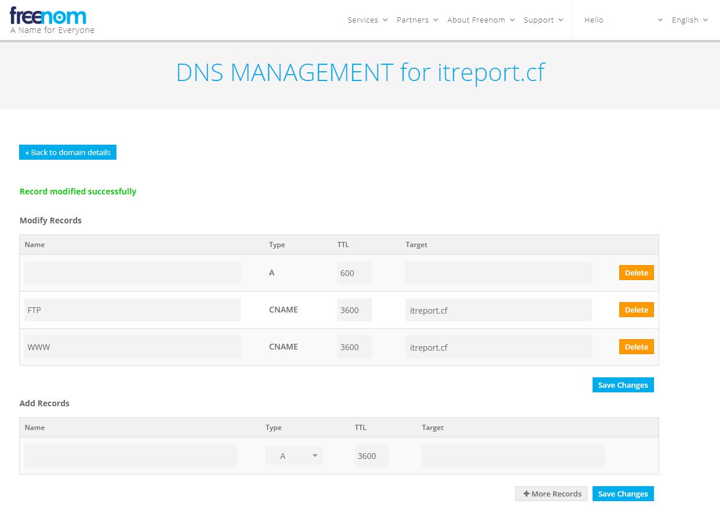Click the 'DNS MANAGEMENT for itreport.cf' heading

[x=360, y=72]
